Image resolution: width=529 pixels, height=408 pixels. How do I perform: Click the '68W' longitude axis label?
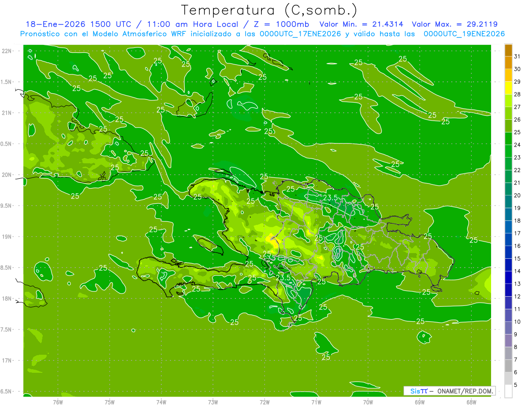click(471, 402)
